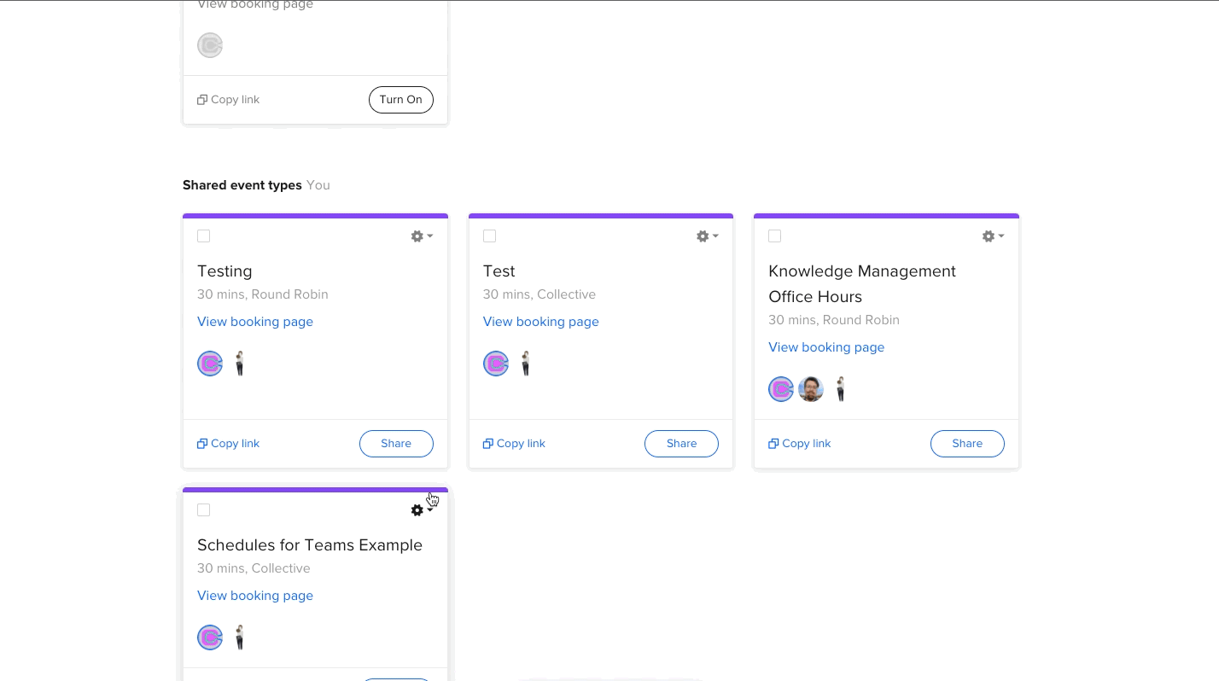The height and width of the screenshot is (681, 1219).
Task: Click the bearded man avatar with glasses
Action: 811,389
